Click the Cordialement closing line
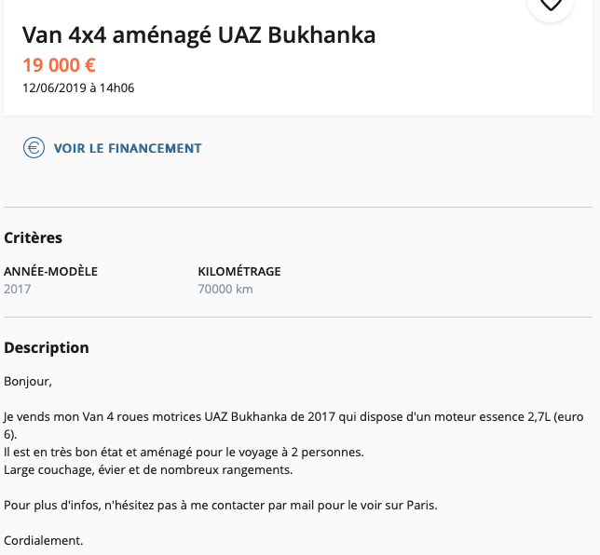600x555 pixels. 44,540
